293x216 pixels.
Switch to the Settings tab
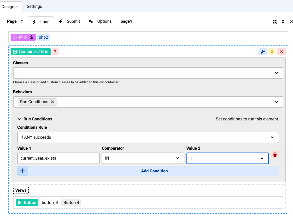click(34, 6)
